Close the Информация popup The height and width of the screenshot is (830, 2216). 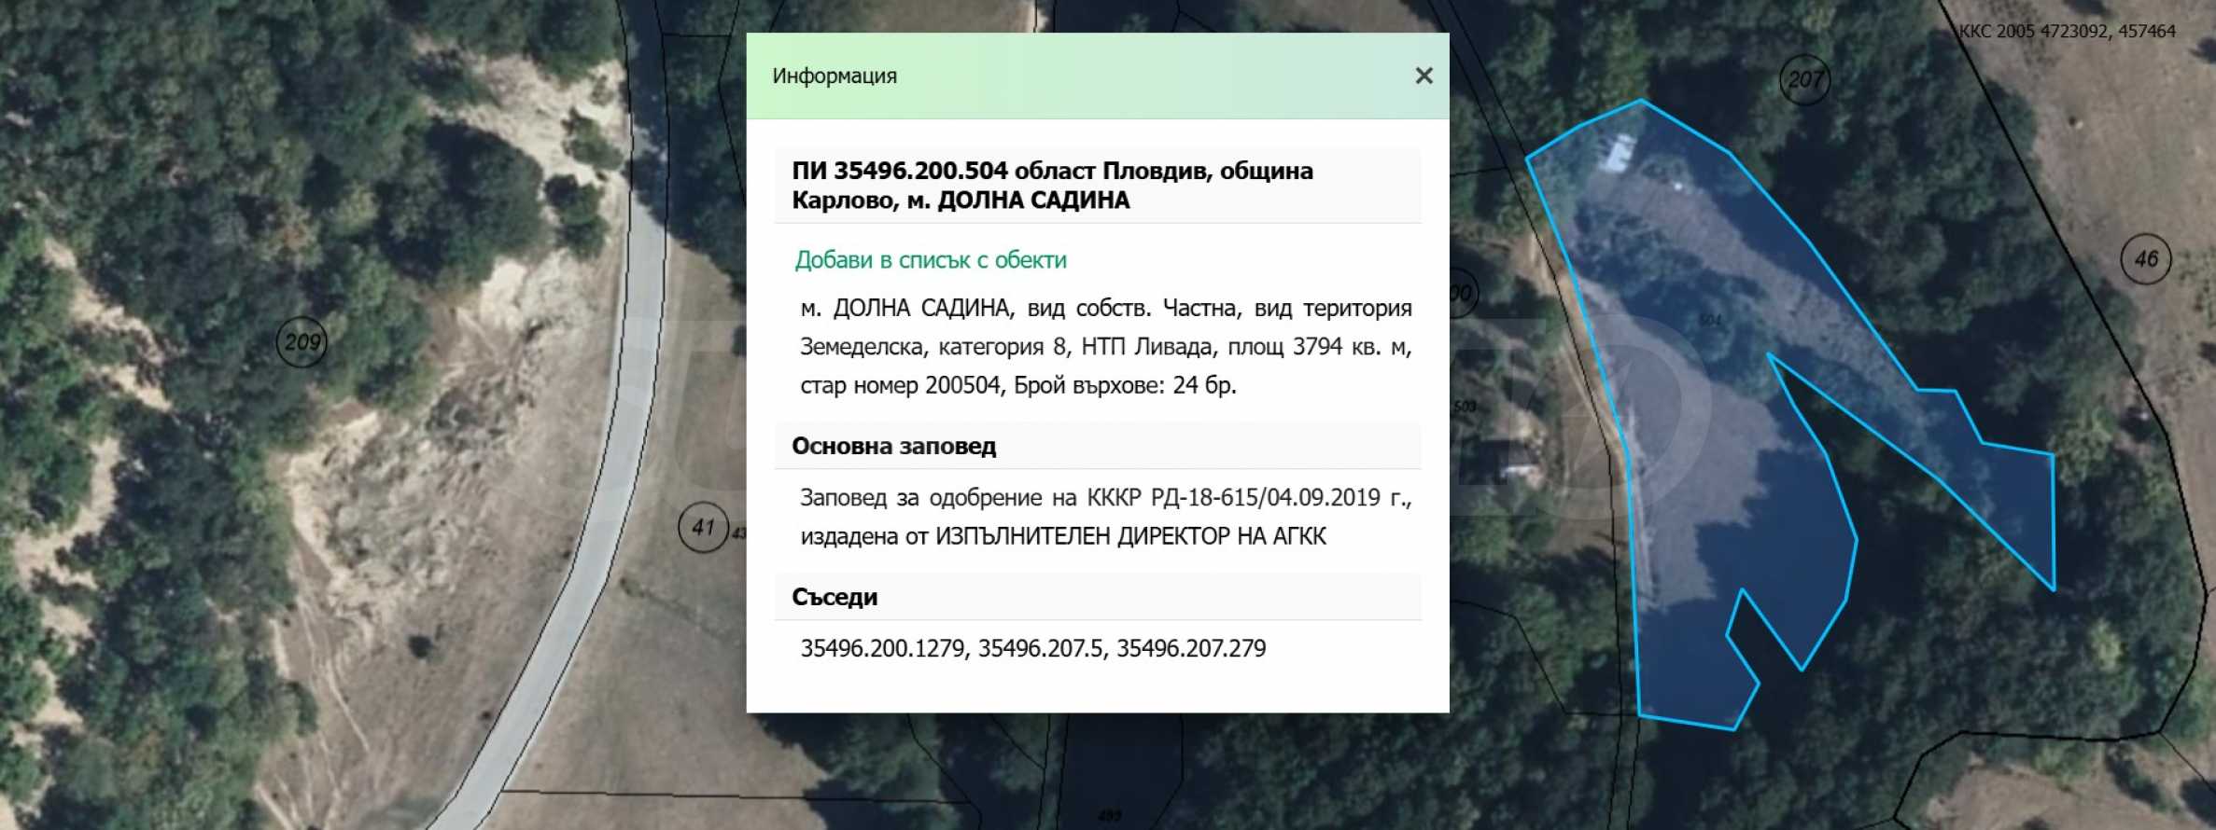(1424, 76)
